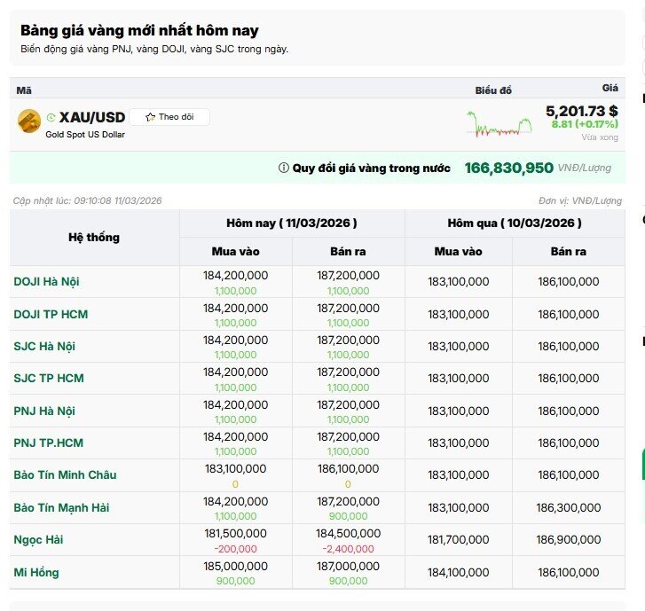Open the XAU/USD mini price chart
645x611 pixels.
click(x=499, y=124)
